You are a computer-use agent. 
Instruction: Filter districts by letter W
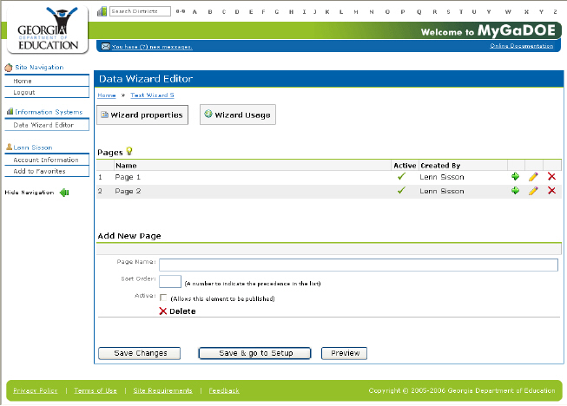508,11
